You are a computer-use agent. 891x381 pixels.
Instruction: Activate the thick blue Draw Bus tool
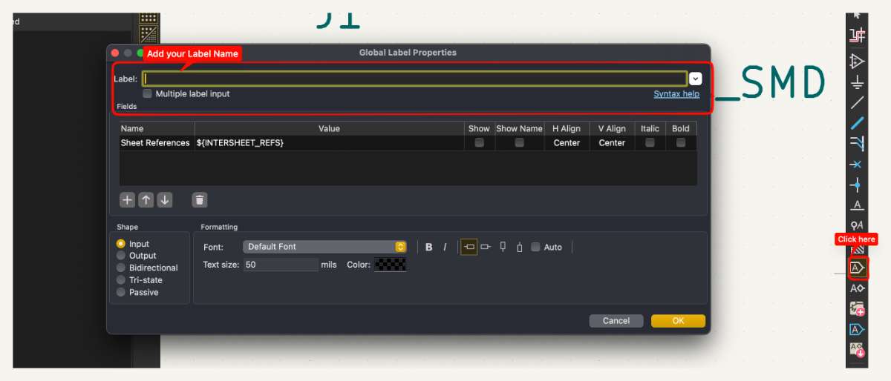click(858, 123)
